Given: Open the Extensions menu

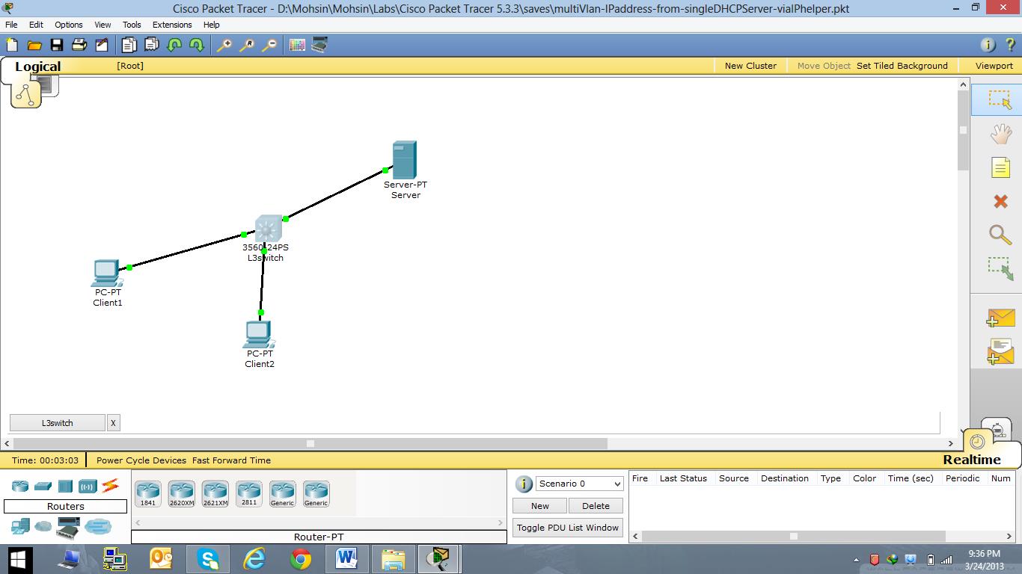Looking at the screenshot, I should (x=172, y=25).
